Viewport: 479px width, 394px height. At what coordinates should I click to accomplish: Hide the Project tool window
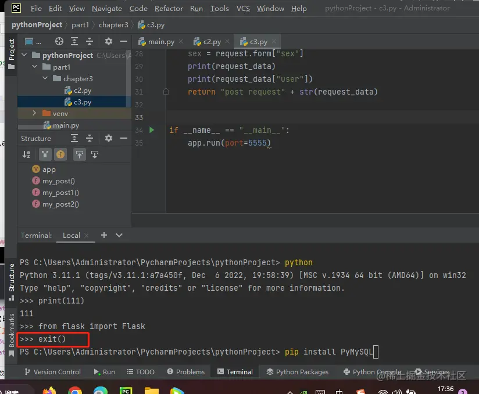[124, 41]
